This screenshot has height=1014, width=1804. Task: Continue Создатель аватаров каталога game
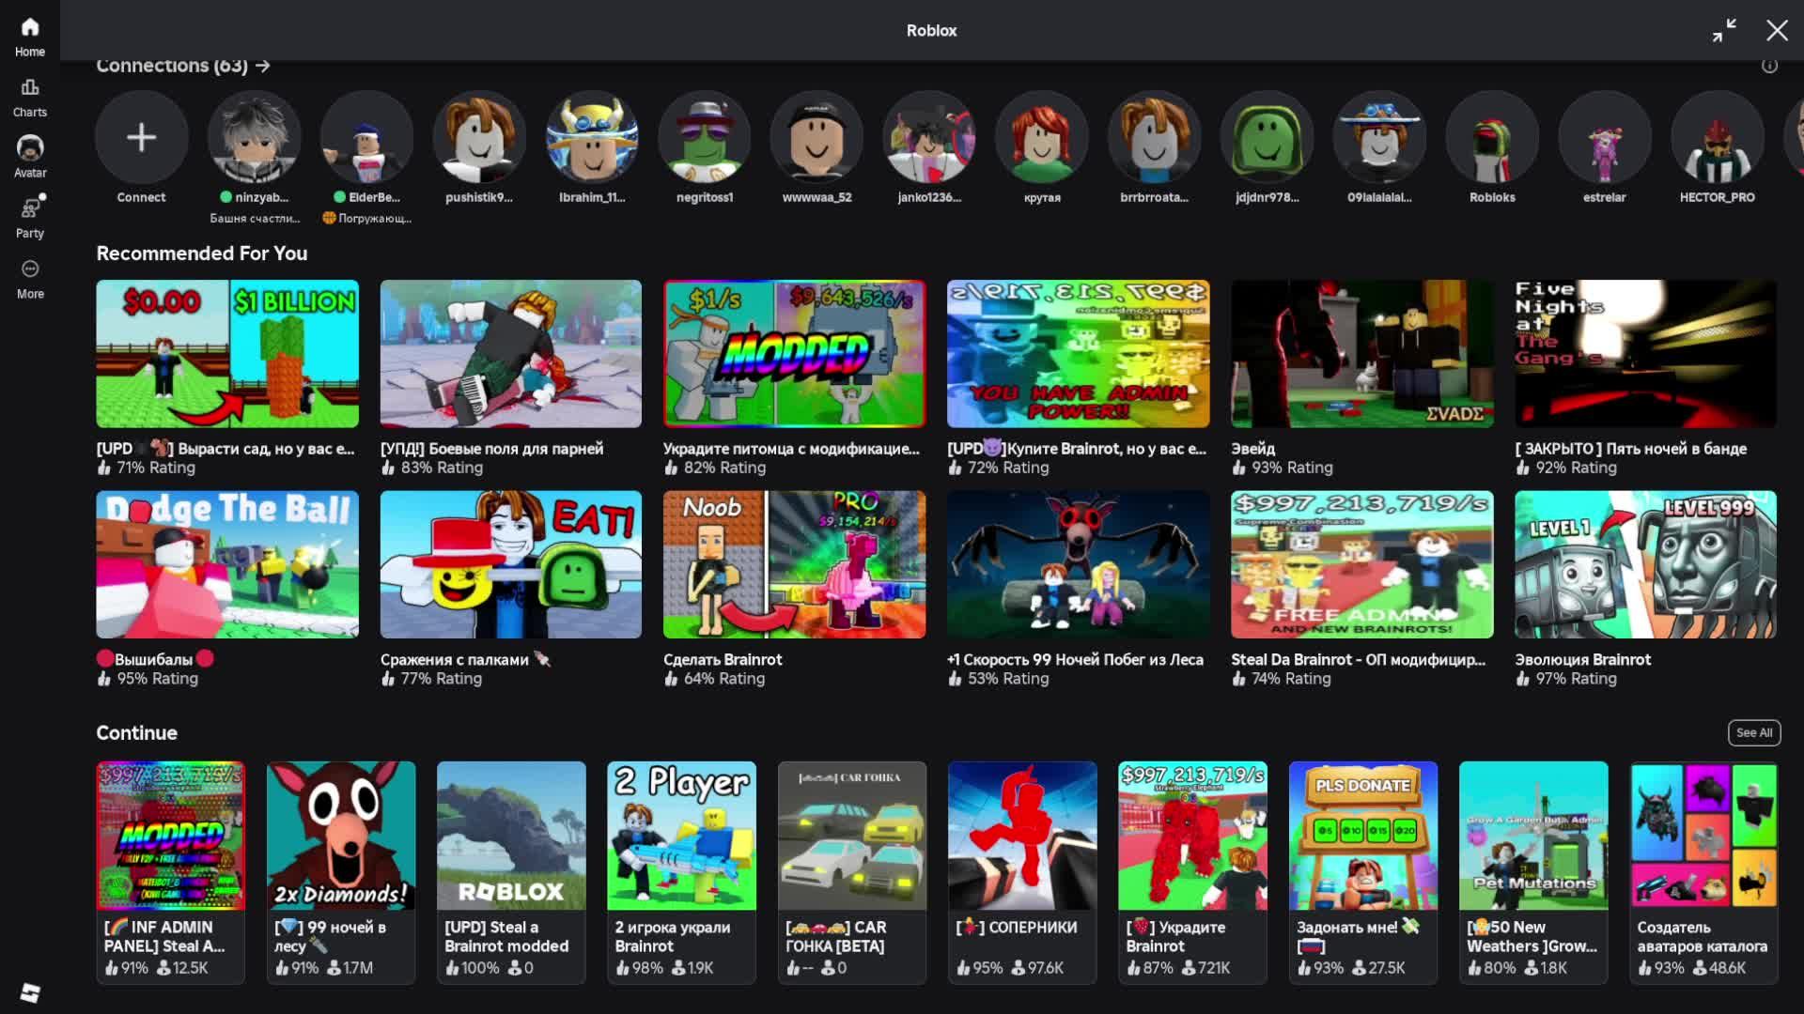coord(1703,872)
